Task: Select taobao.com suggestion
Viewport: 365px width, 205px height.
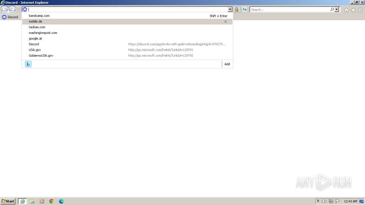Action: coord(127,27)
